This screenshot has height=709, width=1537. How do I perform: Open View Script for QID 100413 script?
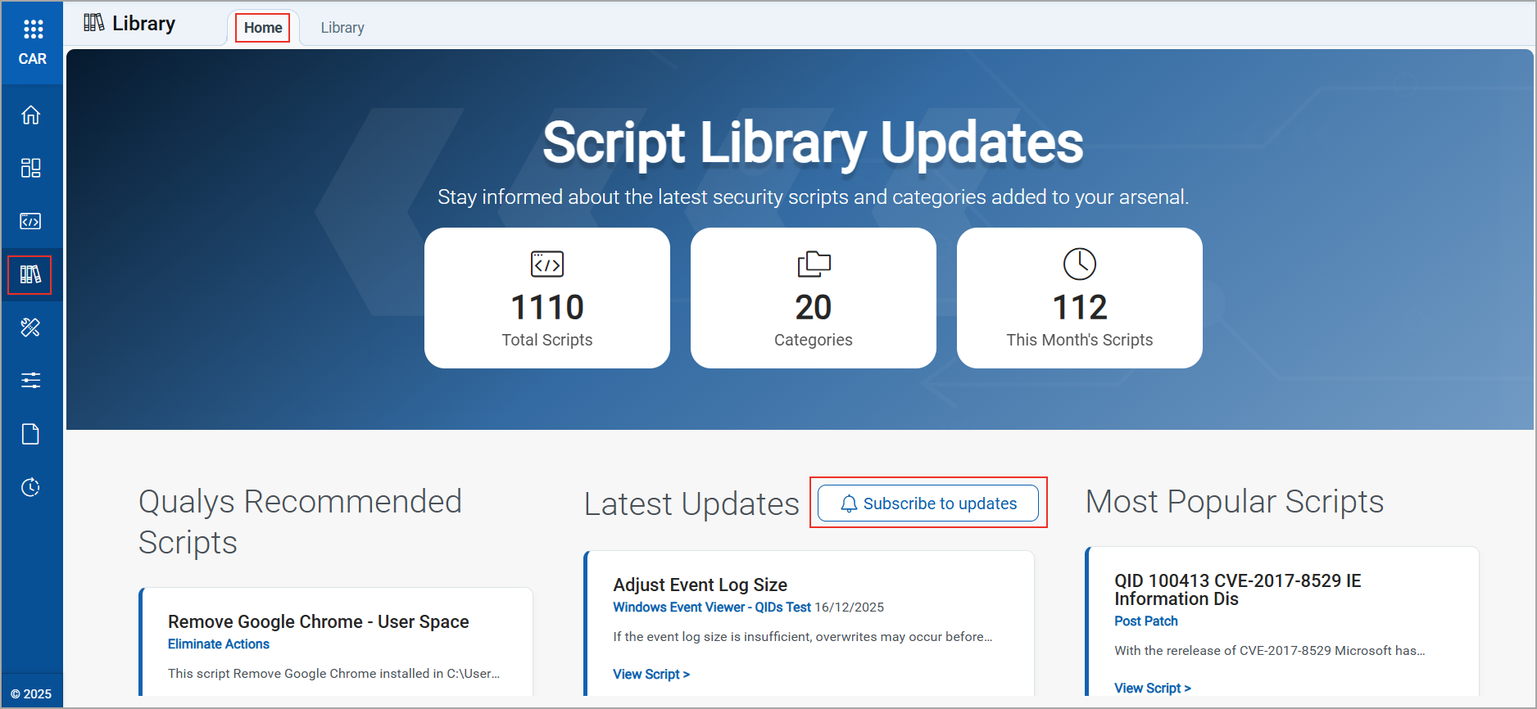[1152, 688]
